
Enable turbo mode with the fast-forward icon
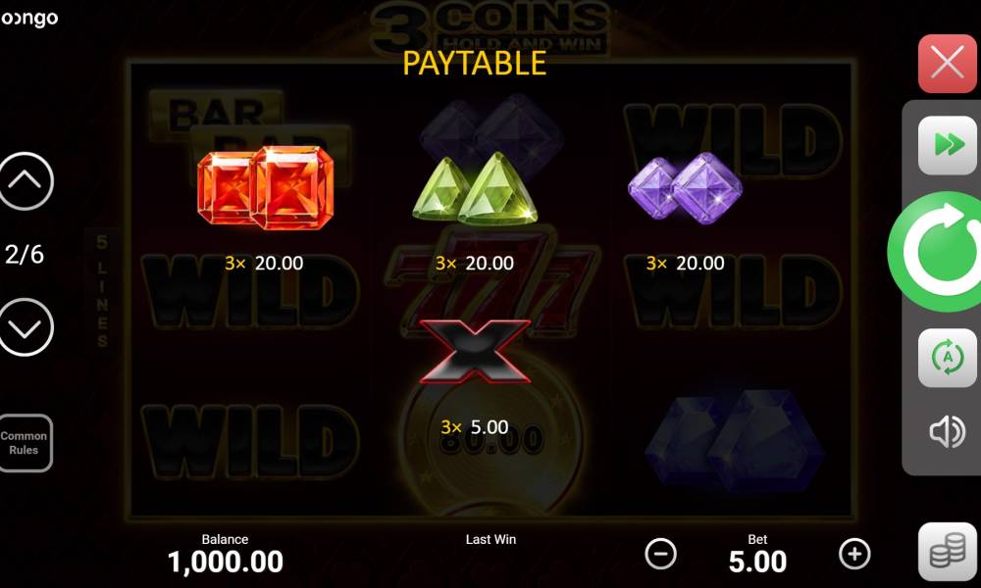coord(947,145)
